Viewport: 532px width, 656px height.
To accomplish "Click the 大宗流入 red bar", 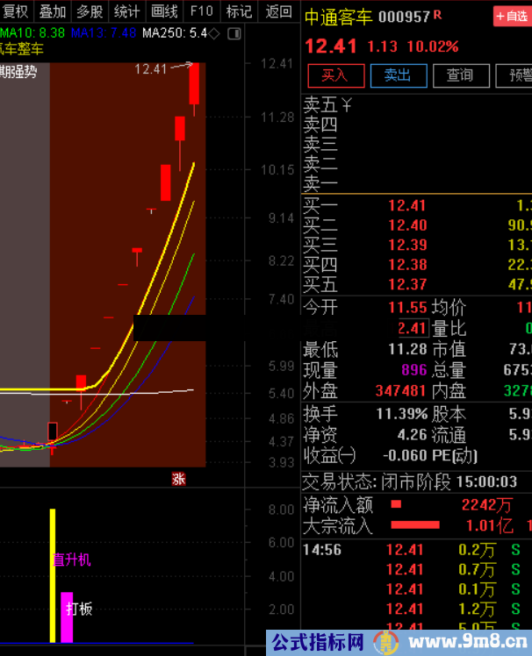I will pyautogui.click(x=415, y=524).
